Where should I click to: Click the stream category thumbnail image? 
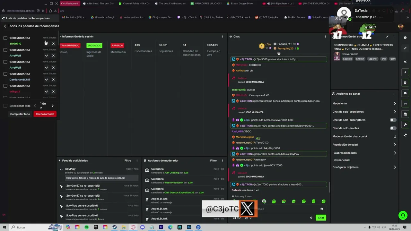click(337, 56)
